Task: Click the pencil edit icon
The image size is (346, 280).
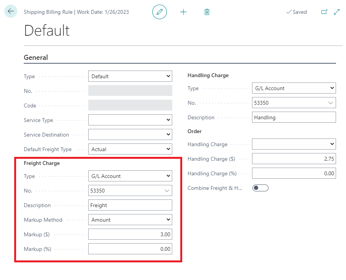Action: pos(160,12)
